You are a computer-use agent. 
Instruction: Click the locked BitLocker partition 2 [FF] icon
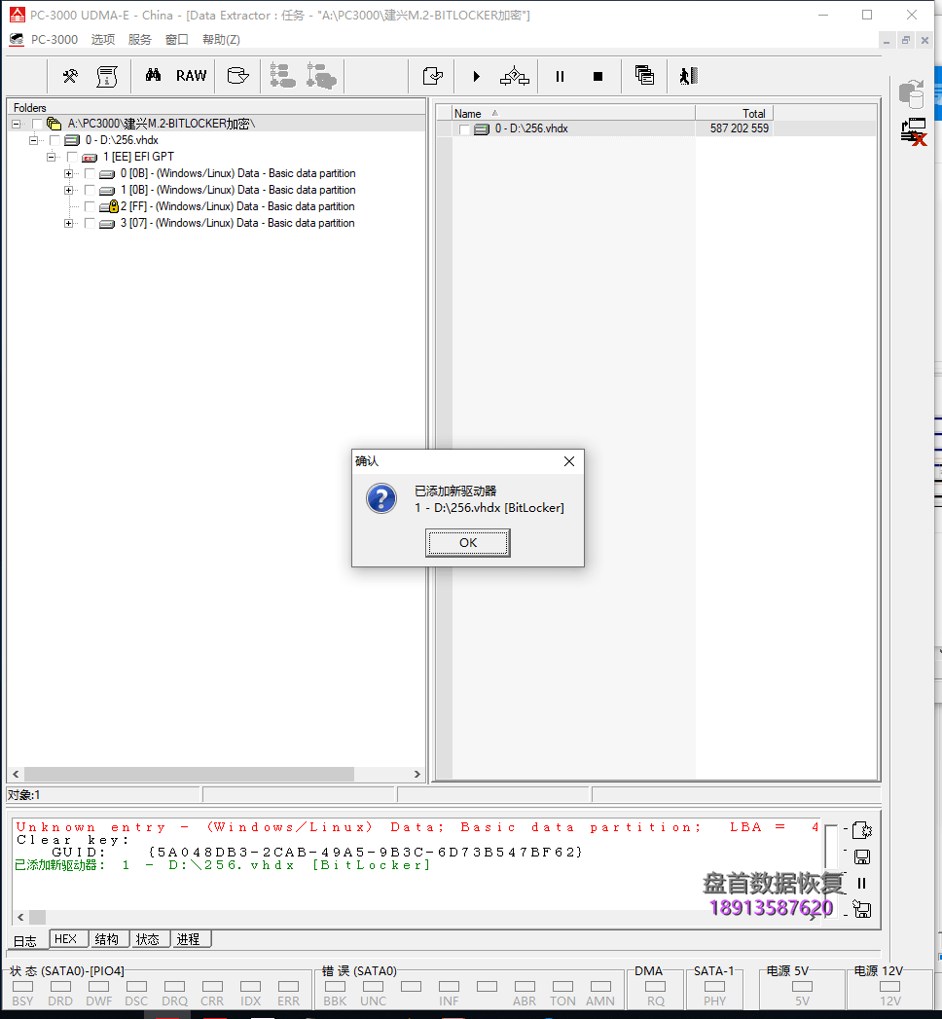(108, 206)
